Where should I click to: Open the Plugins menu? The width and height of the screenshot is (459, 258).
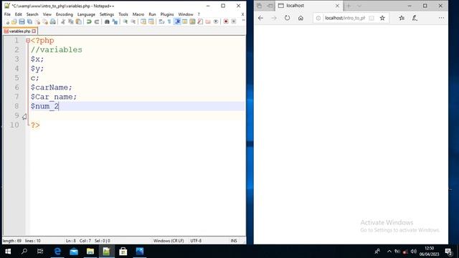(167, 14)
